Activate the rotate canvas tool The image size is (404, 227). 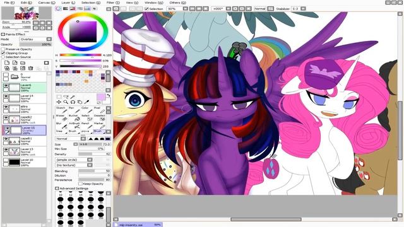coord(73,102)
